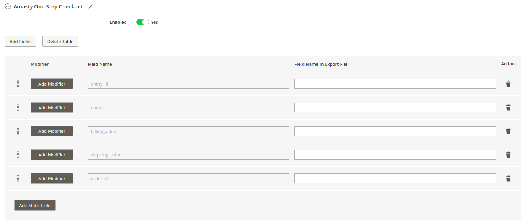
Task: Grab the drag handle of order_id row
Action: 18,179
